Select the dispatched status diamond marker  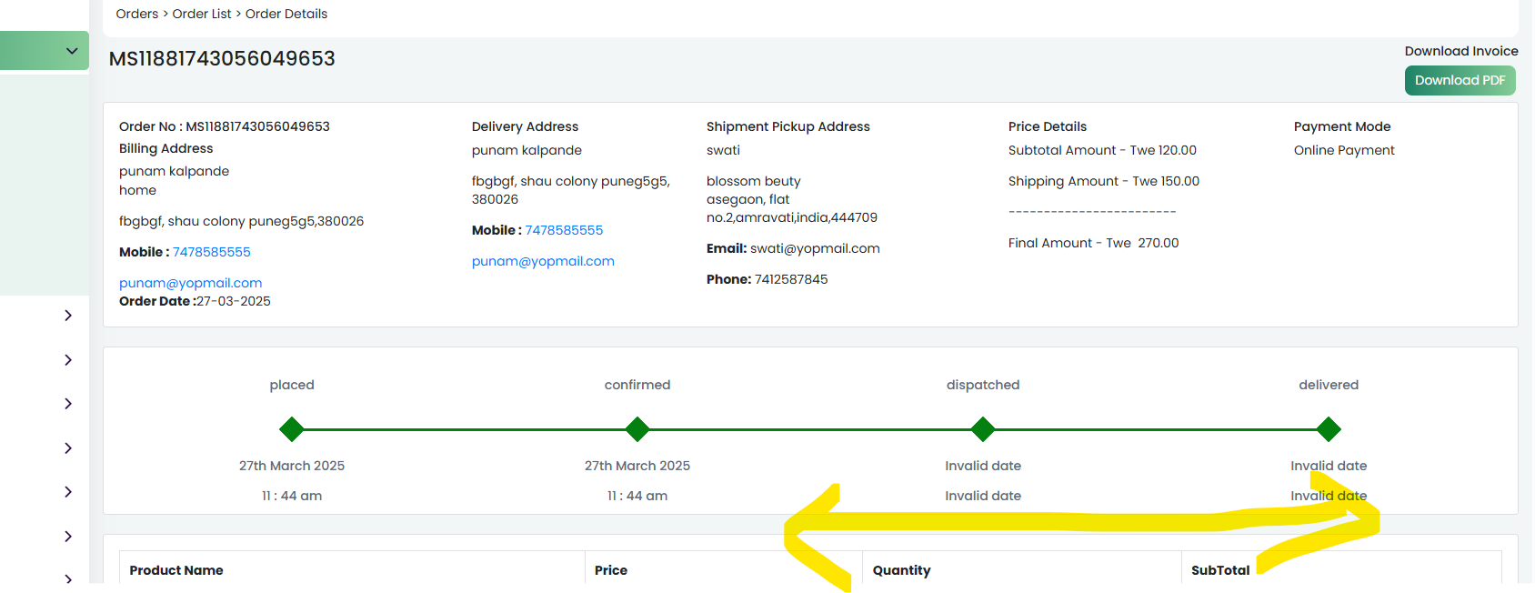[x=983, y=428]
